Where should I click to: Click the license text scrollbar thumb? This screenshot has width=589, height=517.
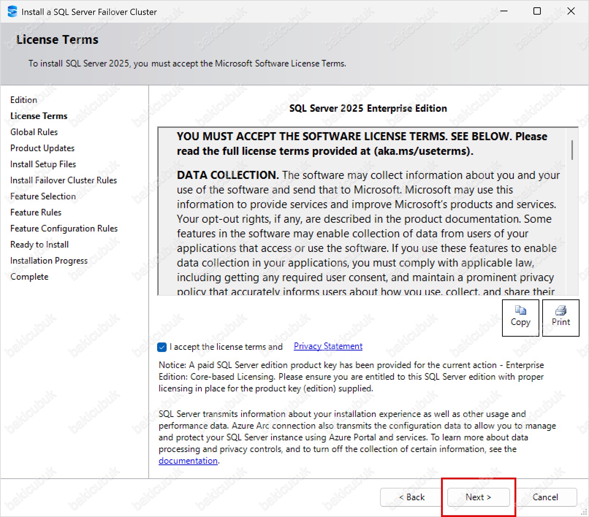coord(572,150)
